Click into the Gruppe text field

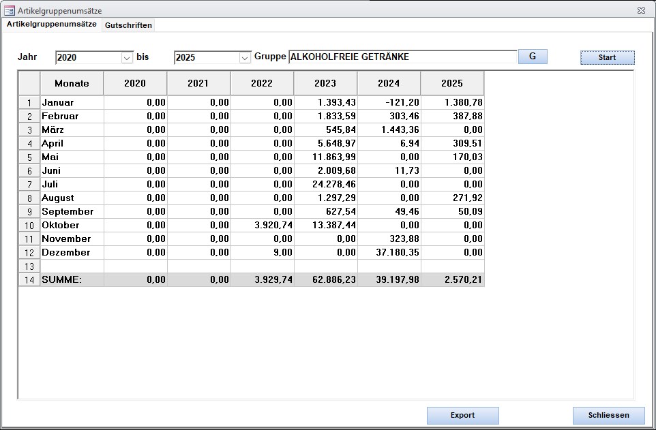[x=402, y=57]
